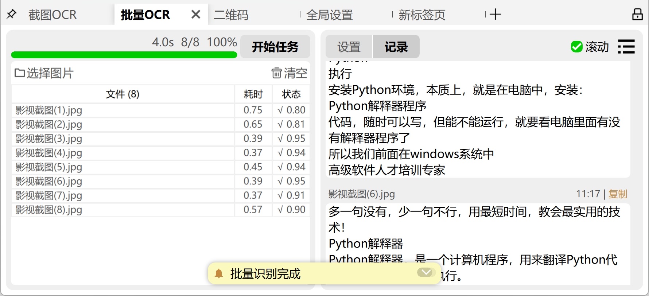Sort by 耗时 column header
This screenshot has height=296, width=649.
253,94
